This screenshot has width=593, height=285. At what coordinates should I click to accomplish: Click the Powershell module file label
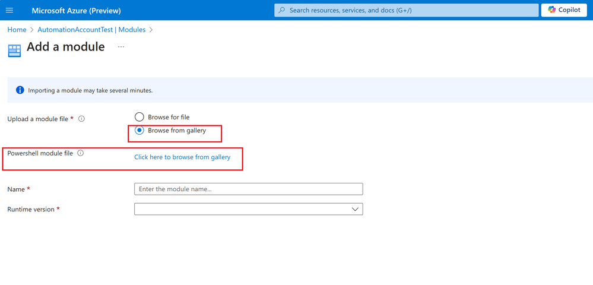click(40, 153)
